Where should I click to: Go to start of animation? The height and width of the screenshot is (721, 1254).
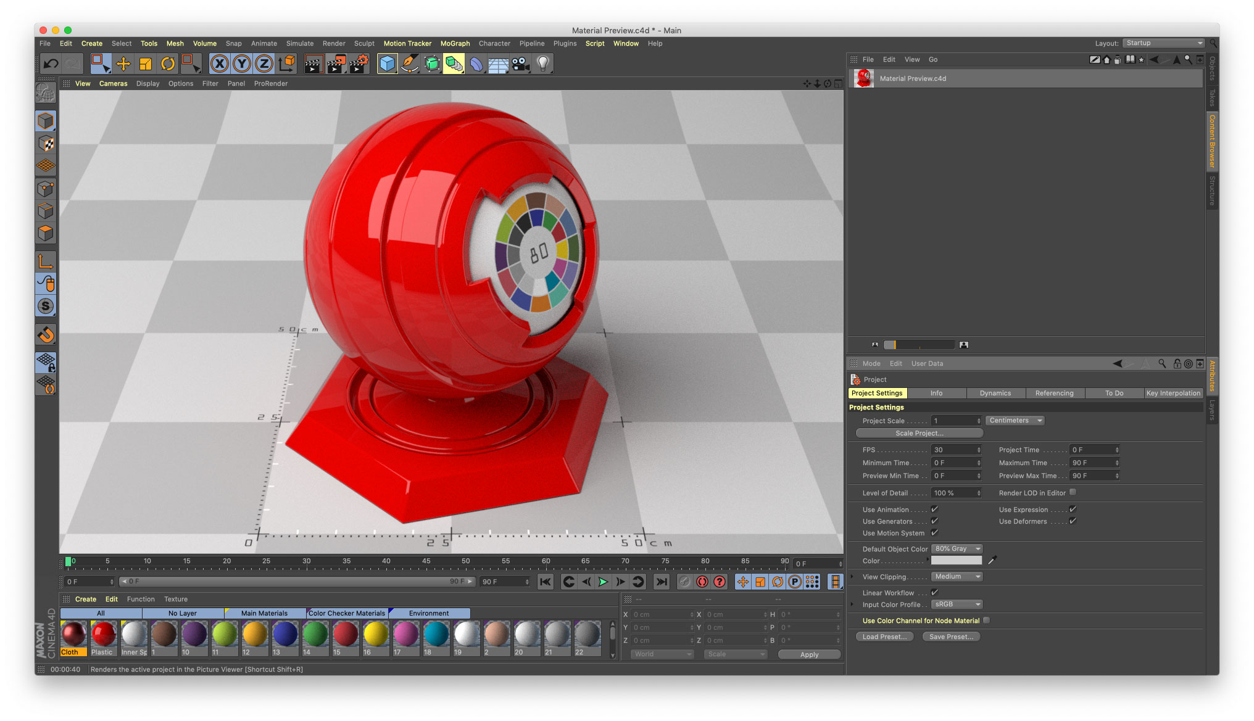(x=545, y=582)
